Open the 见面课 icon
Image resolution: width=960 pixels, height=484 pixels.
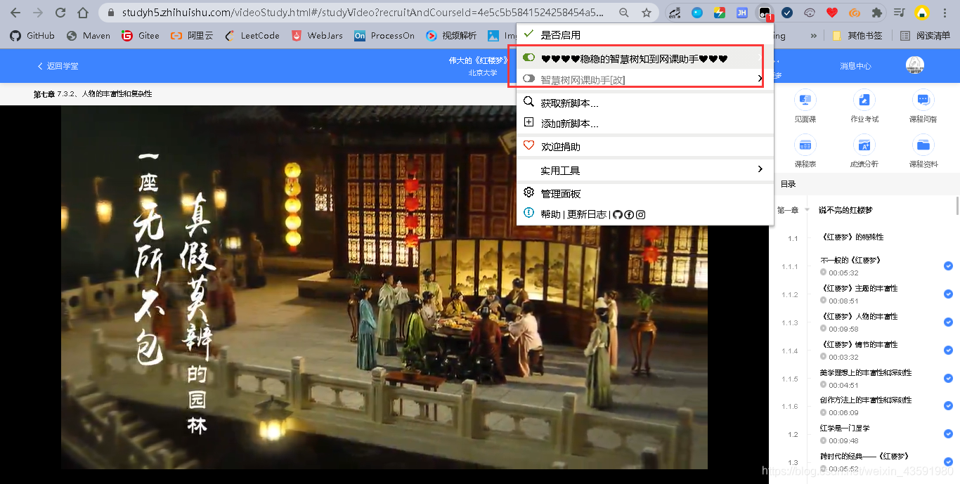(805, 100)
